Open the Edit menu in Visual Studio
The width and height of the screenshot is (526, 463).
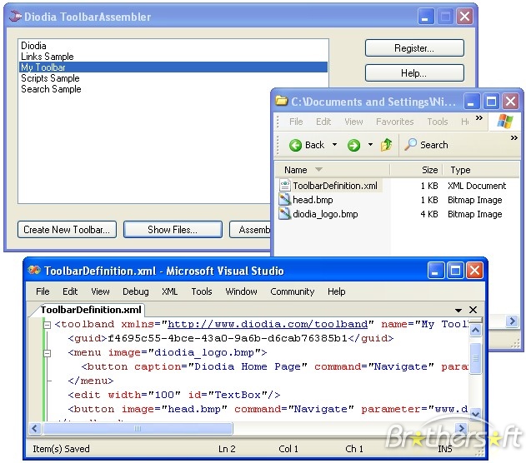(70, 291)
